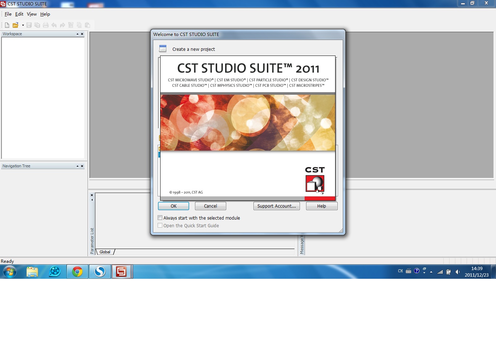The width and height of the screenshot is (496, 363).
Task: Click the Save floppy disk toolbar icon
Action: pos(29,25)
